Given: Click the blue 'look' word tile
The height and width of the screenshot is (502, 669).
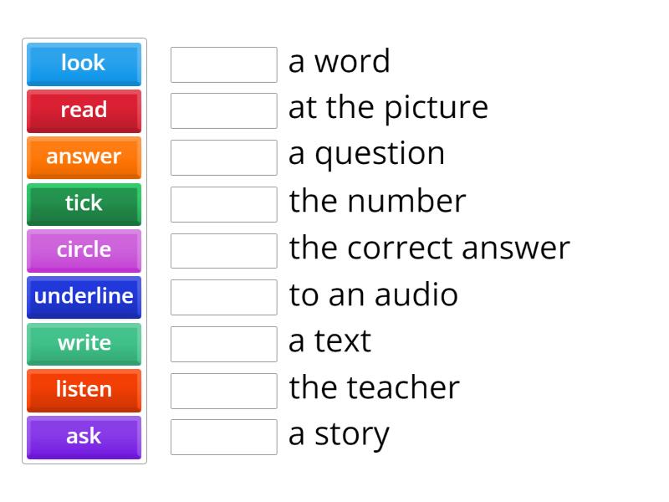Looking at the screenshot, I should pyautogui.click(x=84, y=64).
